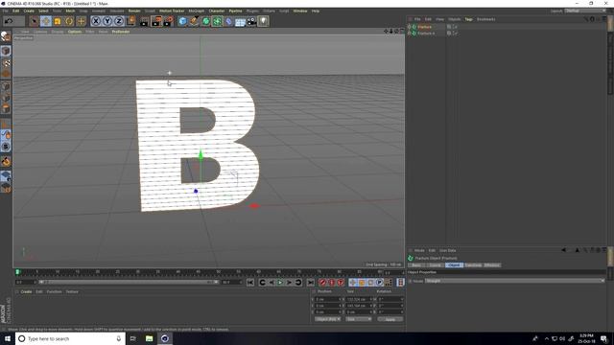
Task: Click the Windows search box in taskbar
Action: tap(70, 338)
